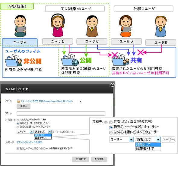178x169 pixels.
Task: Choose 編集者として option in the dialog's open list
Action: point(43,138)
